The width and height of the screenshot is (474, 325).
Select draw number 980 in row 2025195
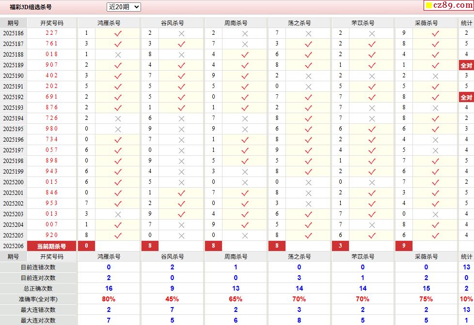[x=52, y=129]
